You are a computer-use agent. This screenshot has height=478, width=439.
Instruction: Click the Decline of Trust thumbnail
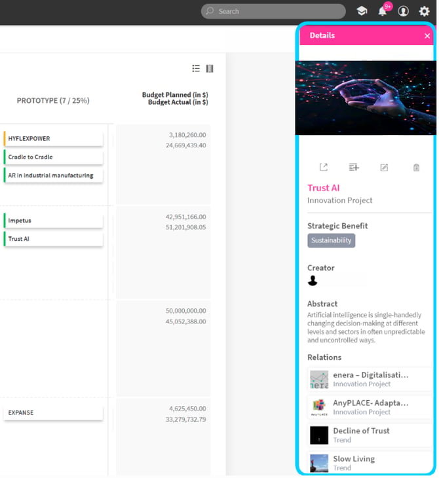coord(319,435)
